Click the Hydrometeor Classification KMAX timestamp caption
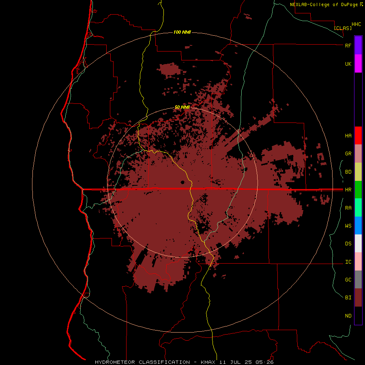The width and height of the screenshot is (365, 365). point(184,362)
